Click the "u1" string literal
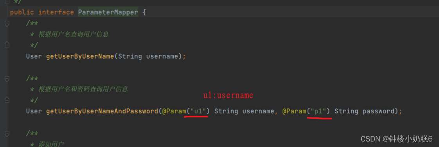The image size is (439, 147). tap(198, 111)
